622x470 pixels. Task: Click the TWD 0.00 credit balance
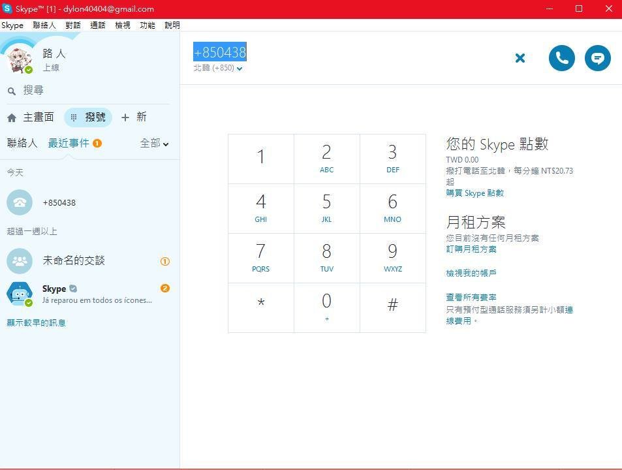pyautogui.click(x=462, y=160)
